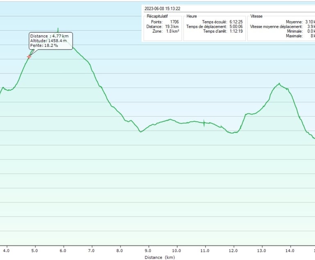Select the Récapitulatif group heading

(157, 16)
